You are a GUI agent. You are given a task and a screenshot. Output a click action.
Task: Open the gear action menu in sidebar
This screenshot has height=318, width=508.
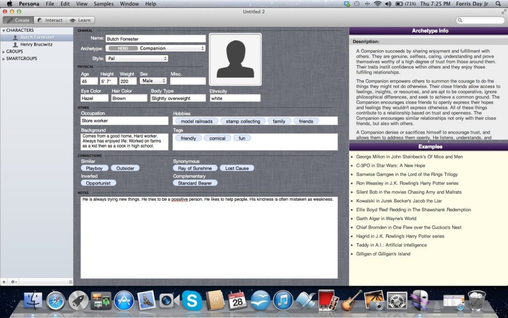pos(14,282)
